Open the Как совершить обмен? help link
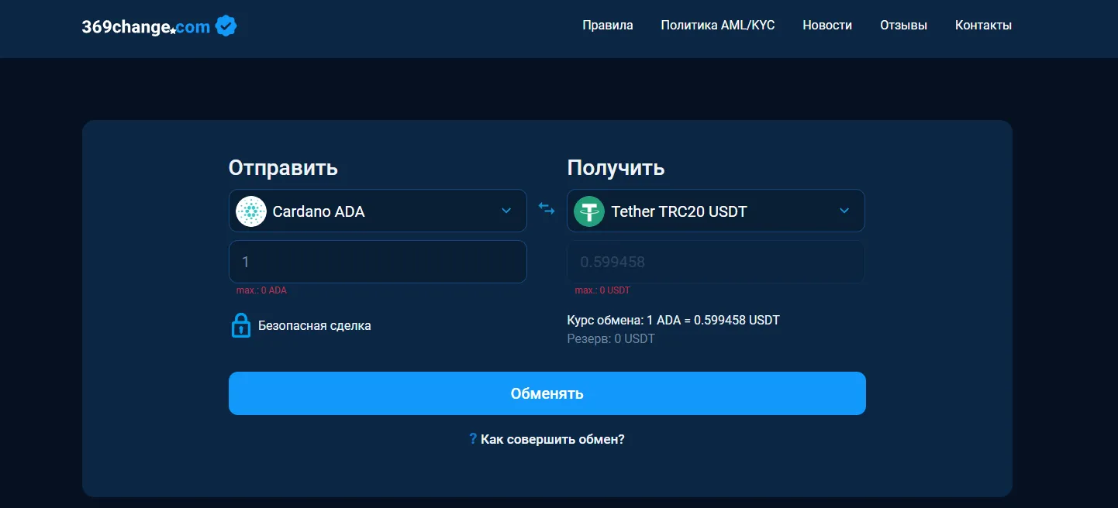1118x508 pixels. pyautogui.click(x=553, y=439)
